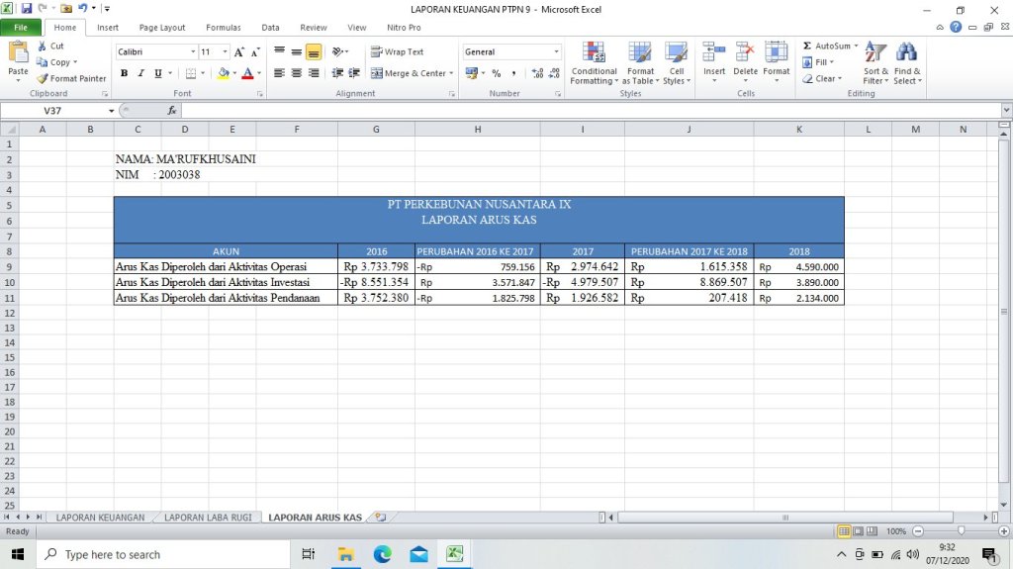1013x569 pixels.
Task: Open Conditional Formatting menu
Action: tap(594, 62)
